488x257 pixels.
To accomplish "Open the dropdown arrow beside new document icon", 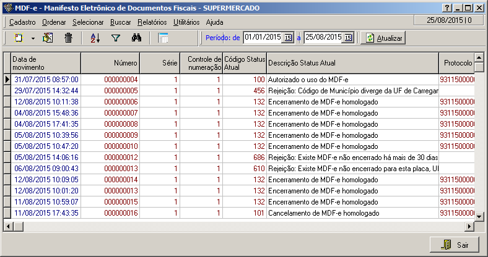I will click(x=32, y=38).
